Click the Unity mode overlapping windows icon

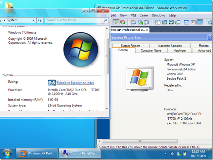(178, 22)
